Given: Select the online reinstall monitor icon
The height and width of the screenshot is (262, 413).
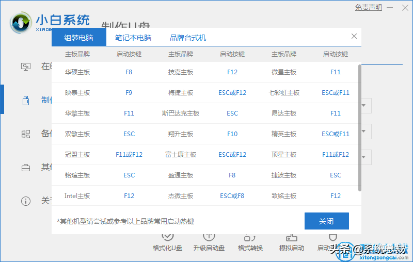Looking at the screenshot, I should (25, 67).
